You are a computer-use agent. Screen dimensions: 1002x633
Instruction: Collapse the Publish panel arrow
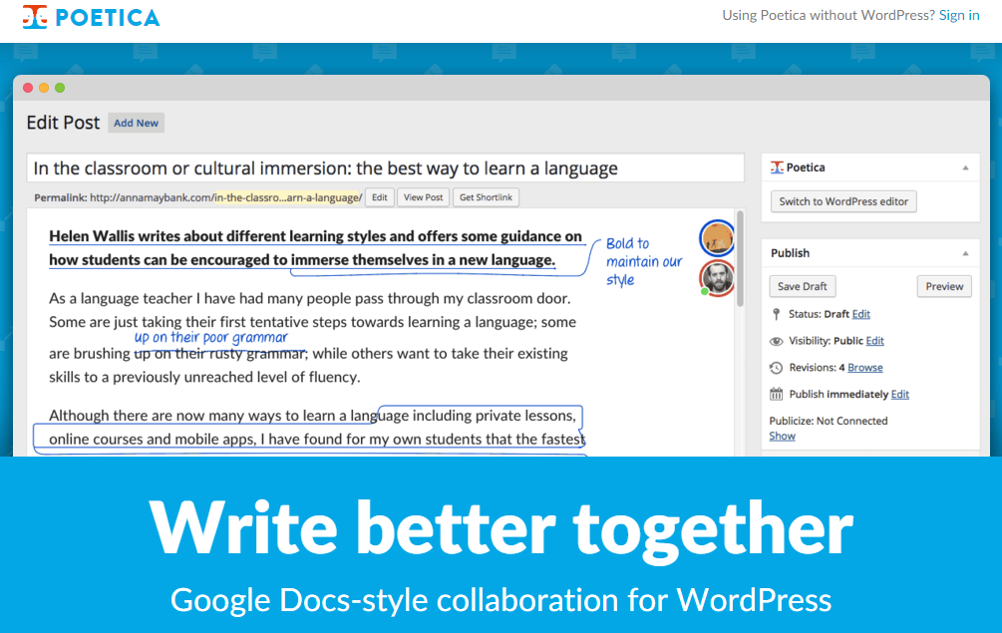tap(965, 253)
